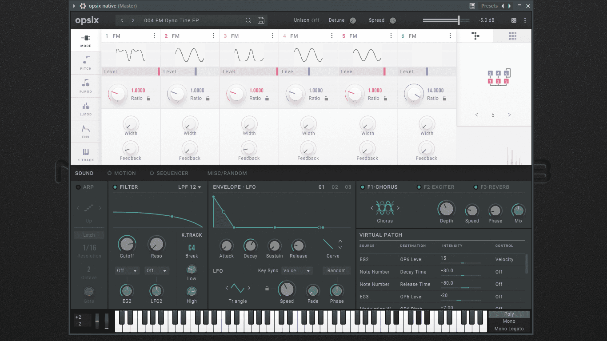Switch to the MISC/RANDOM tab
Viewport: 607px width, 341px height.
tap(227, 173)
